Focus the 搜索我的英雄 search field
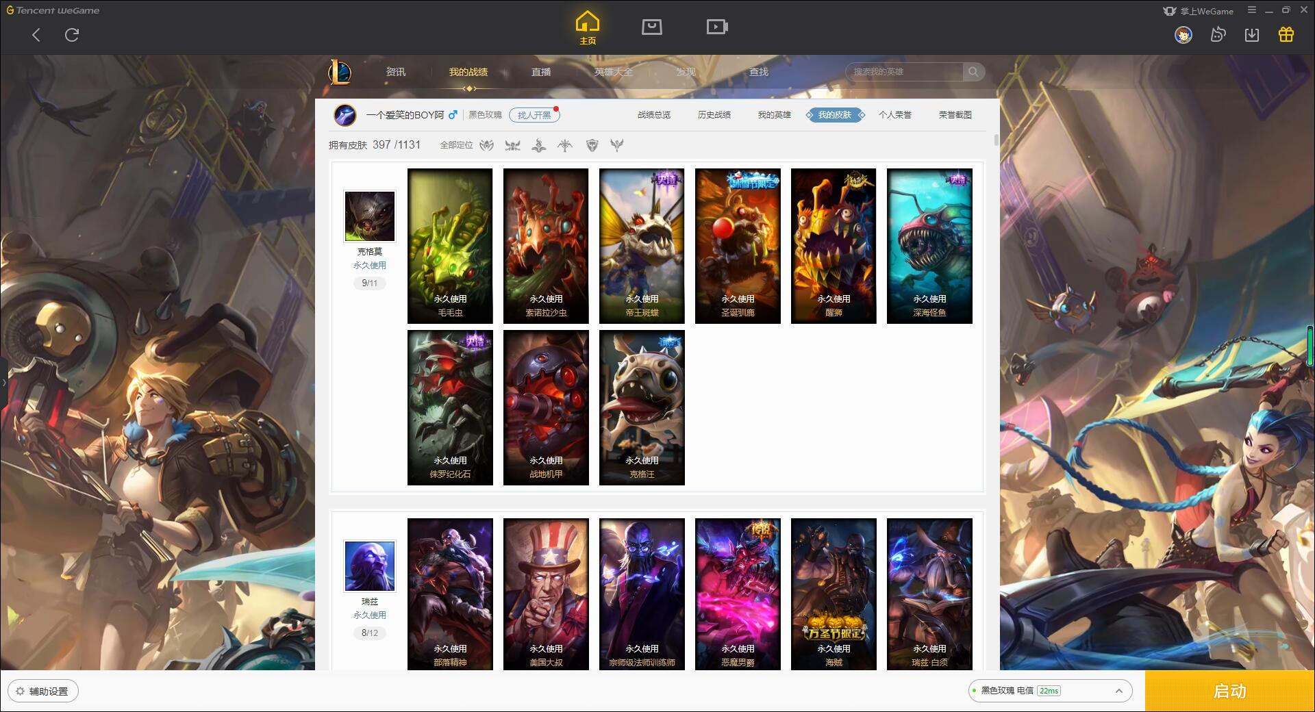1315x712 pixels. coord(904,72)
